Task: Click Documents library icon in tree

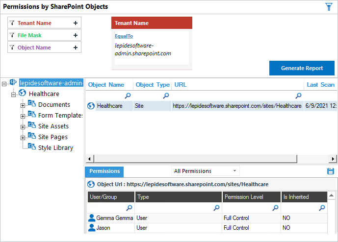Action: coord(32,103)
